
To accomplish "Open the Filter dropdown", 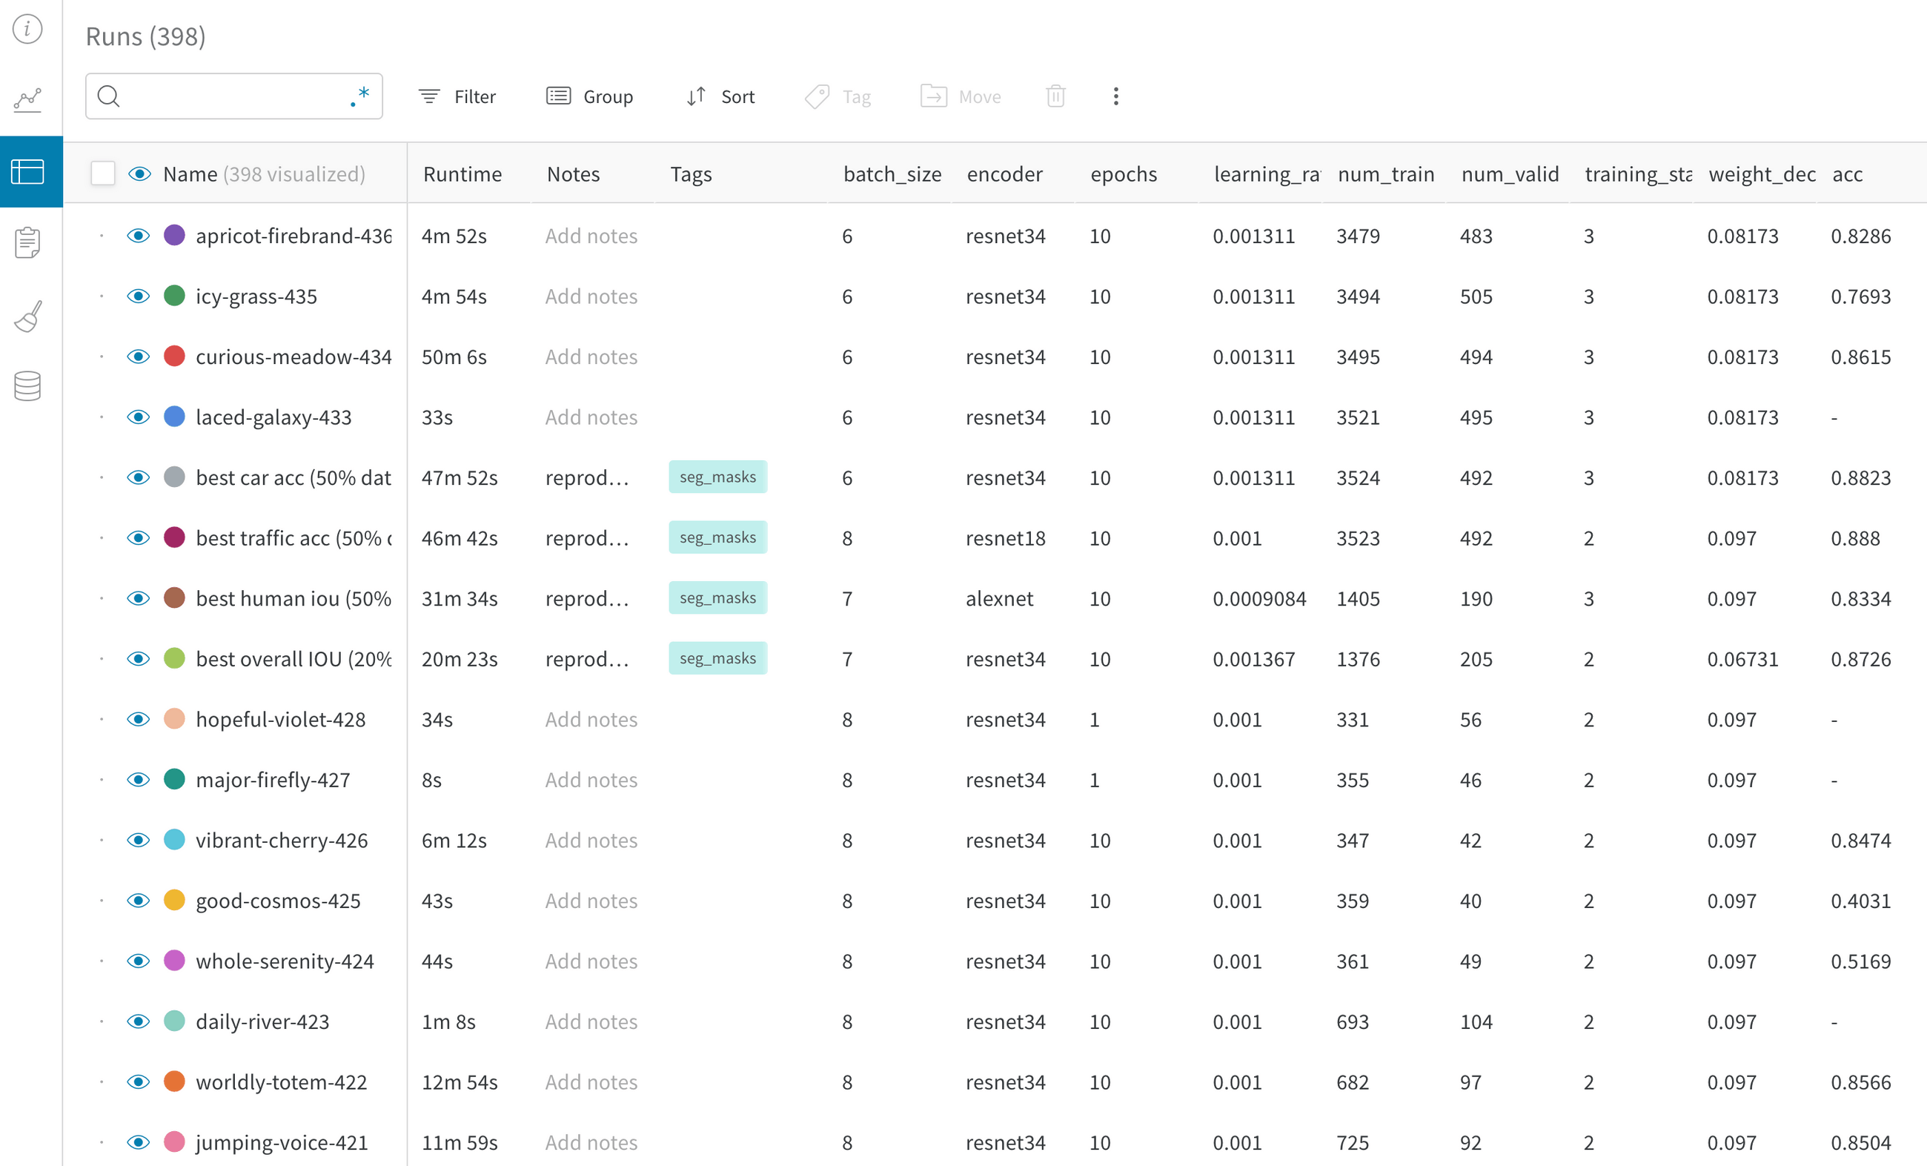I will 457,96.
